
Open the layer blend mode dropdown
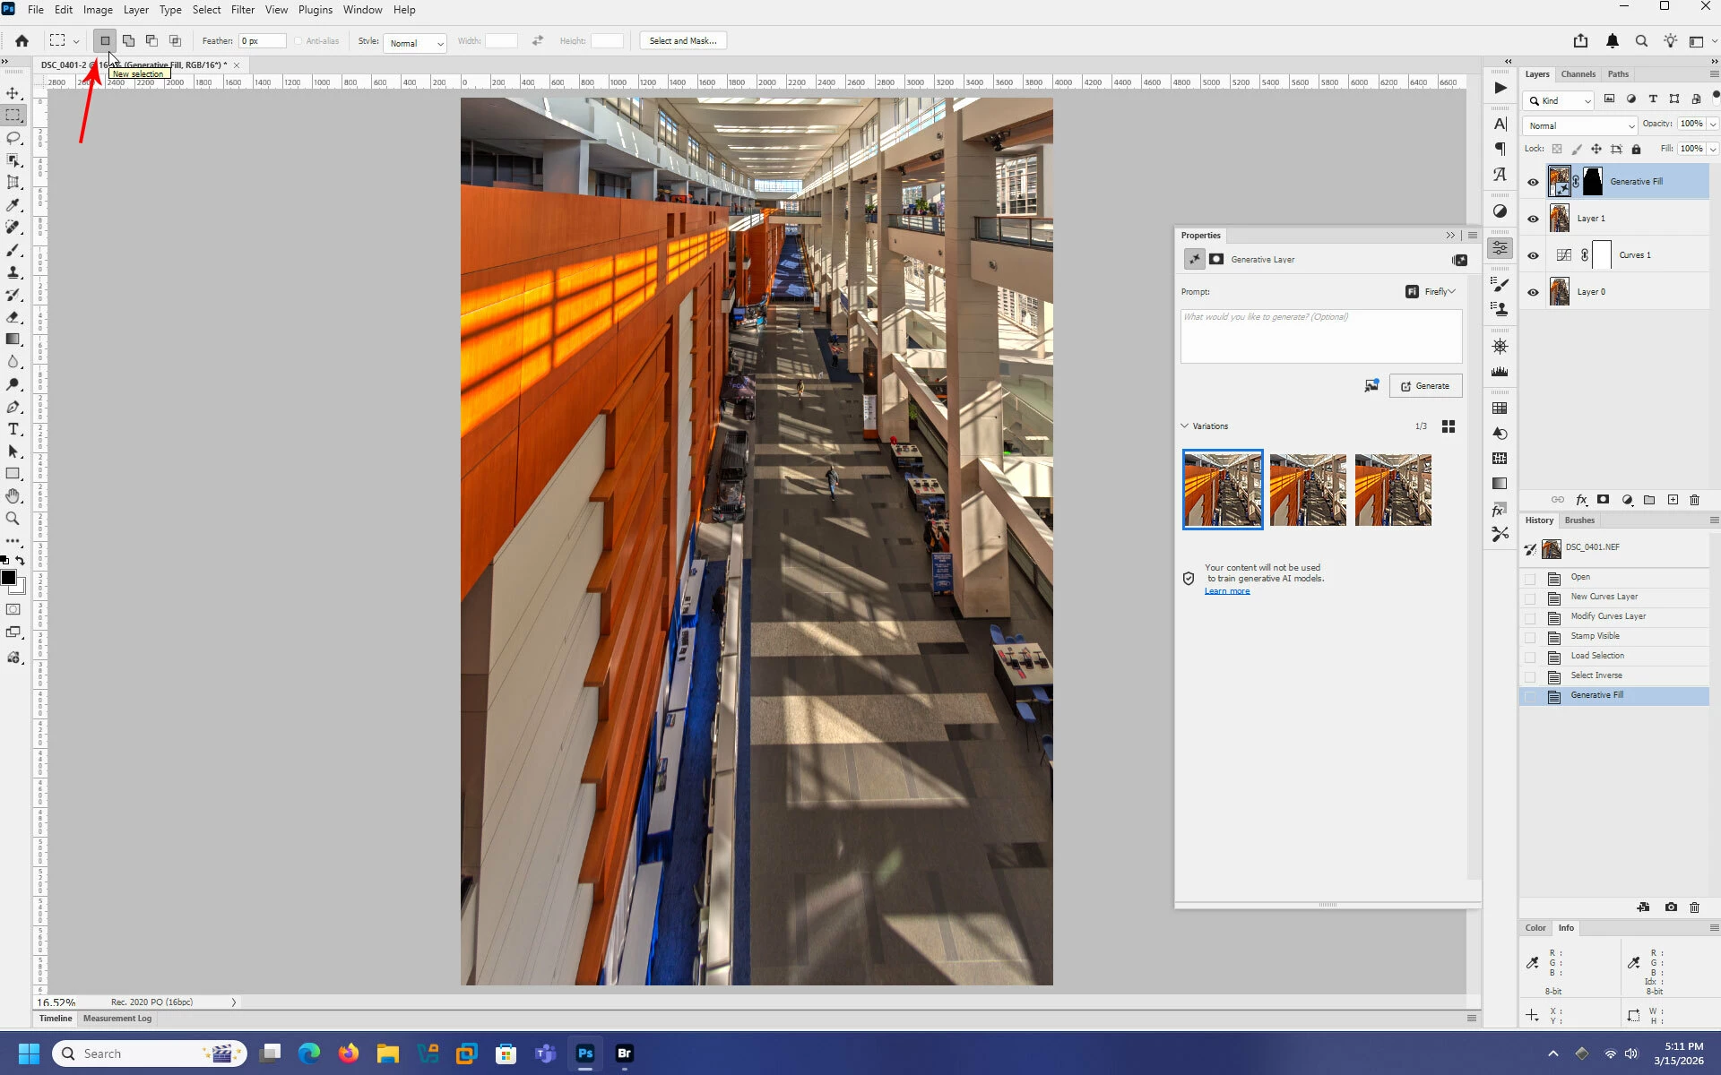pos(1579,125)
